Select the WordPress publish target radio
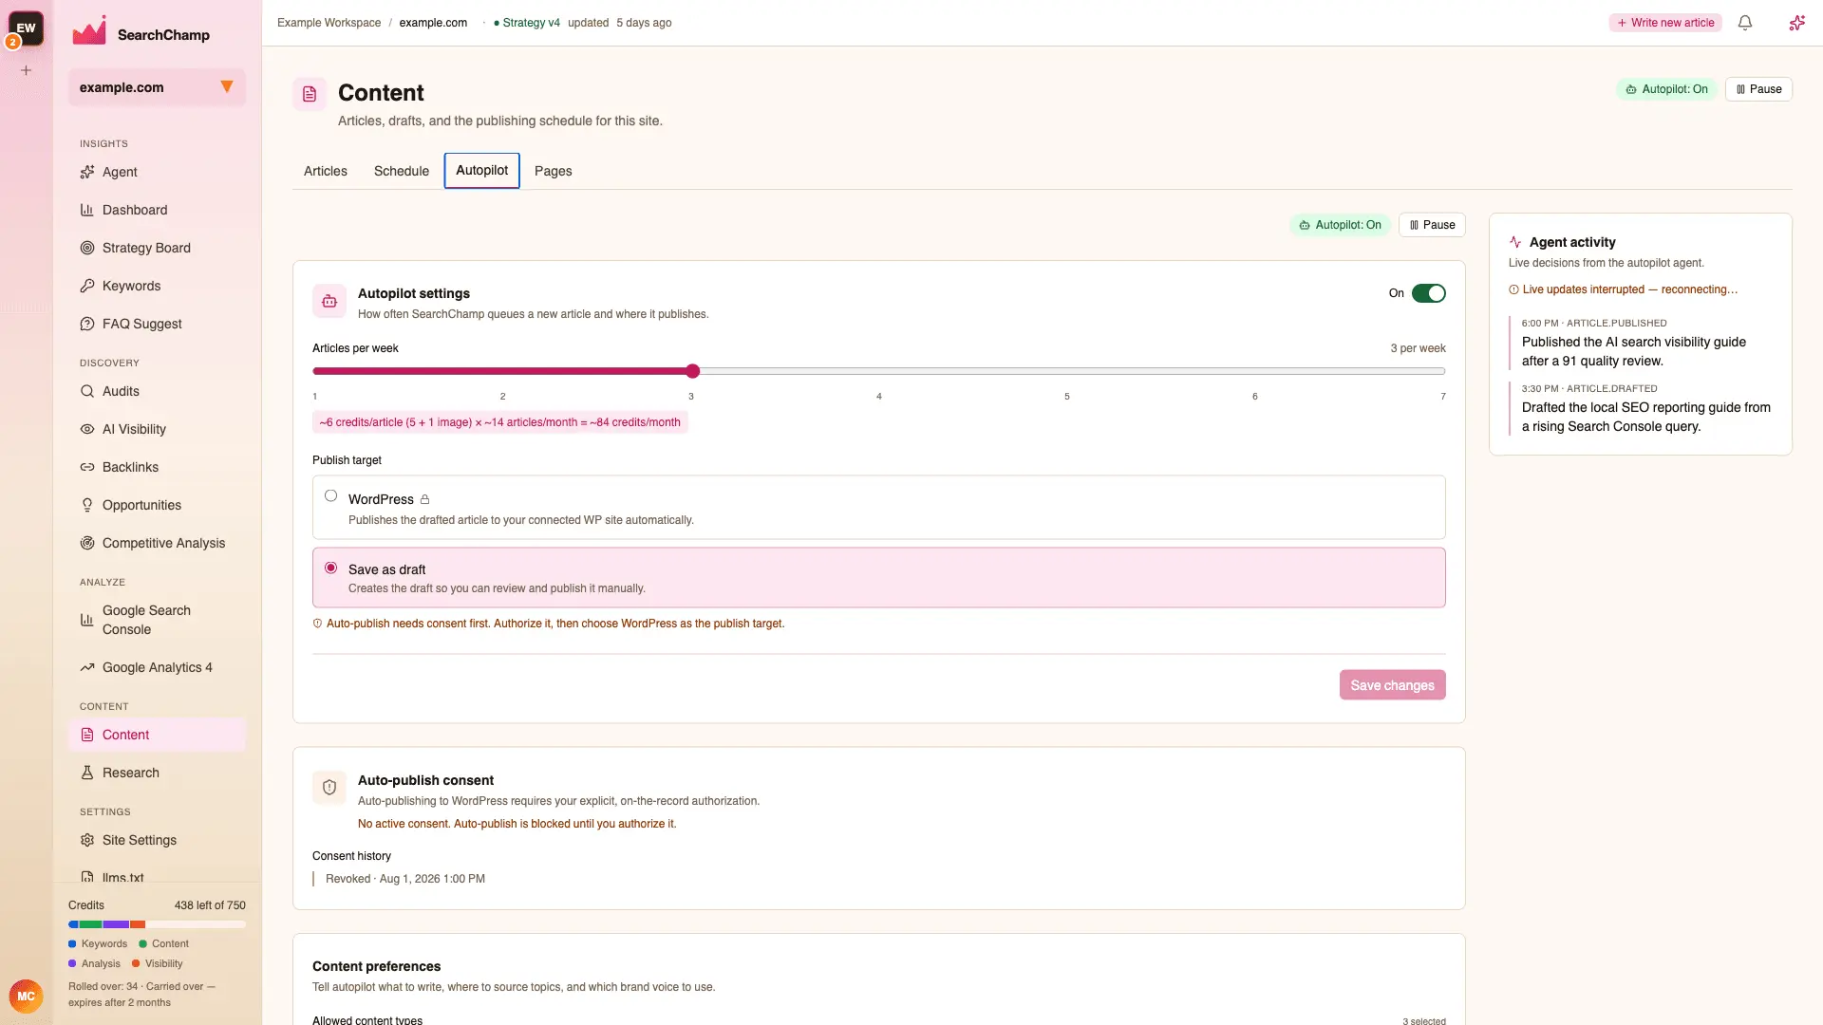Viewport: 1823px width, 1025px height. click(x=330, y=495)
